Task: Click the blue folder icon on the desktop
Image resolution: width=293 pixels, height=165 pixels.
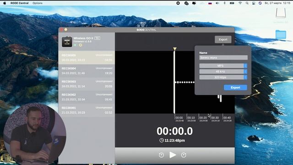Action: click(281, 34)
